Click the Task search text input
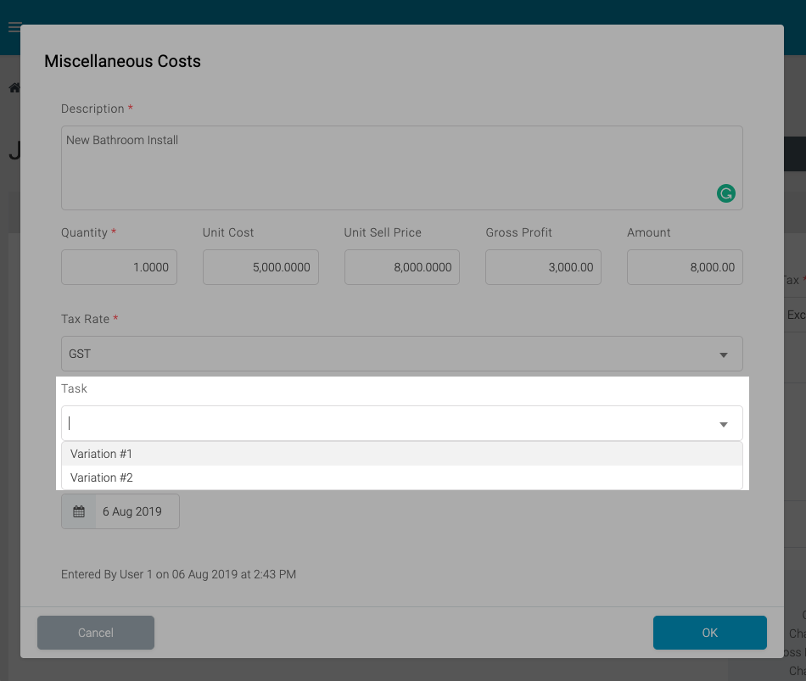Viewport: 806px width, 681px height. click(x=382, y=423)
